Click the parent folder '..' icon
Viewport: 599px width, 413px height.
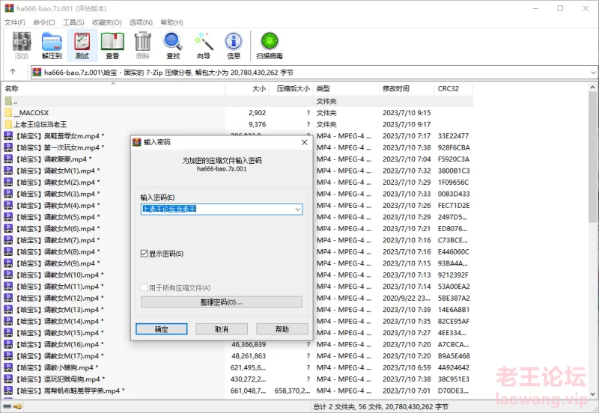(x=8, y=101)
